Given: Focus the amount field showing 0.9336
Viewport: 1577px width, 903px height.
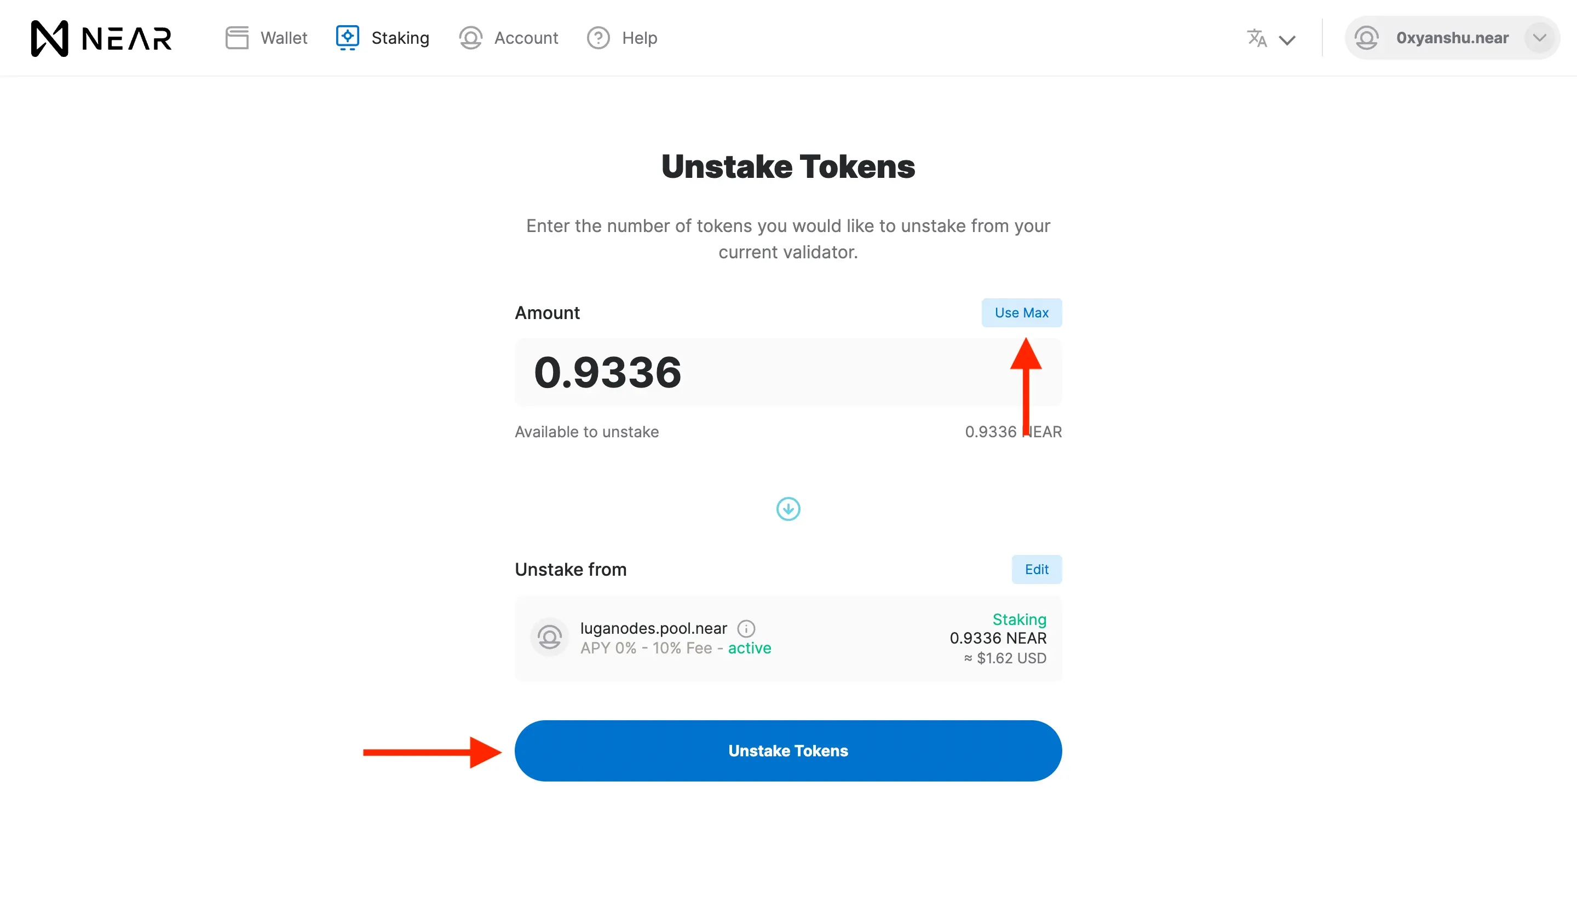Looking at the screenshot, I should [788, 372].
